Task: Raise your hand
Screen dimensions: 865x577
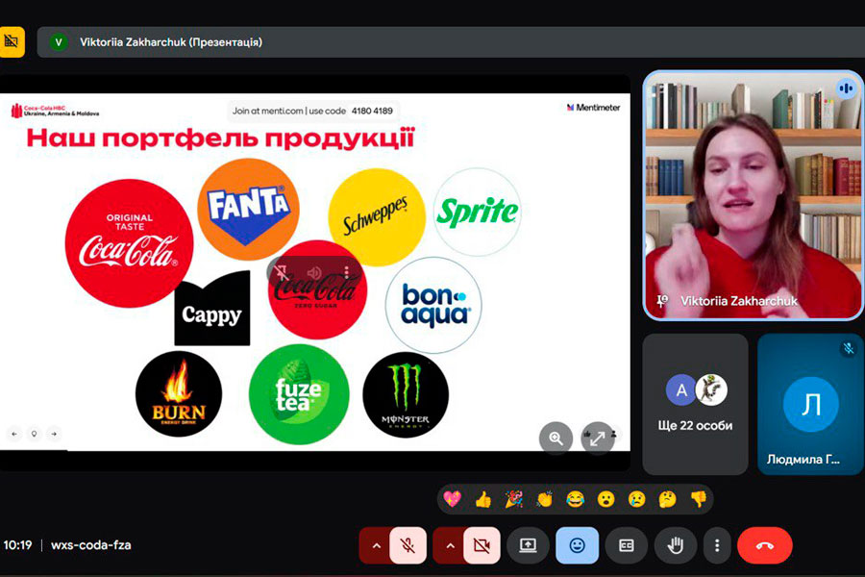Action: [x=676, y=545]
